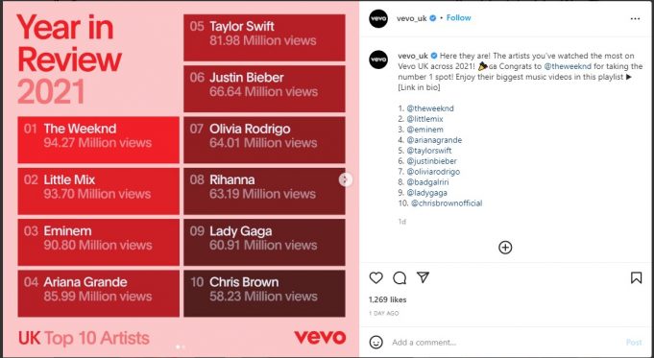Like the post with the heart icon
Screen dimensions: 654x358
[x=375, y=278]
